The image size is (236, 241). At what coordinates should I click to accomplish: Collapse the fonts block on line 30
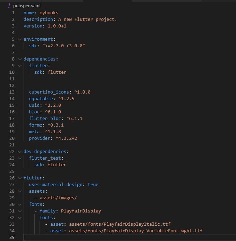click(x=20, y=204)
